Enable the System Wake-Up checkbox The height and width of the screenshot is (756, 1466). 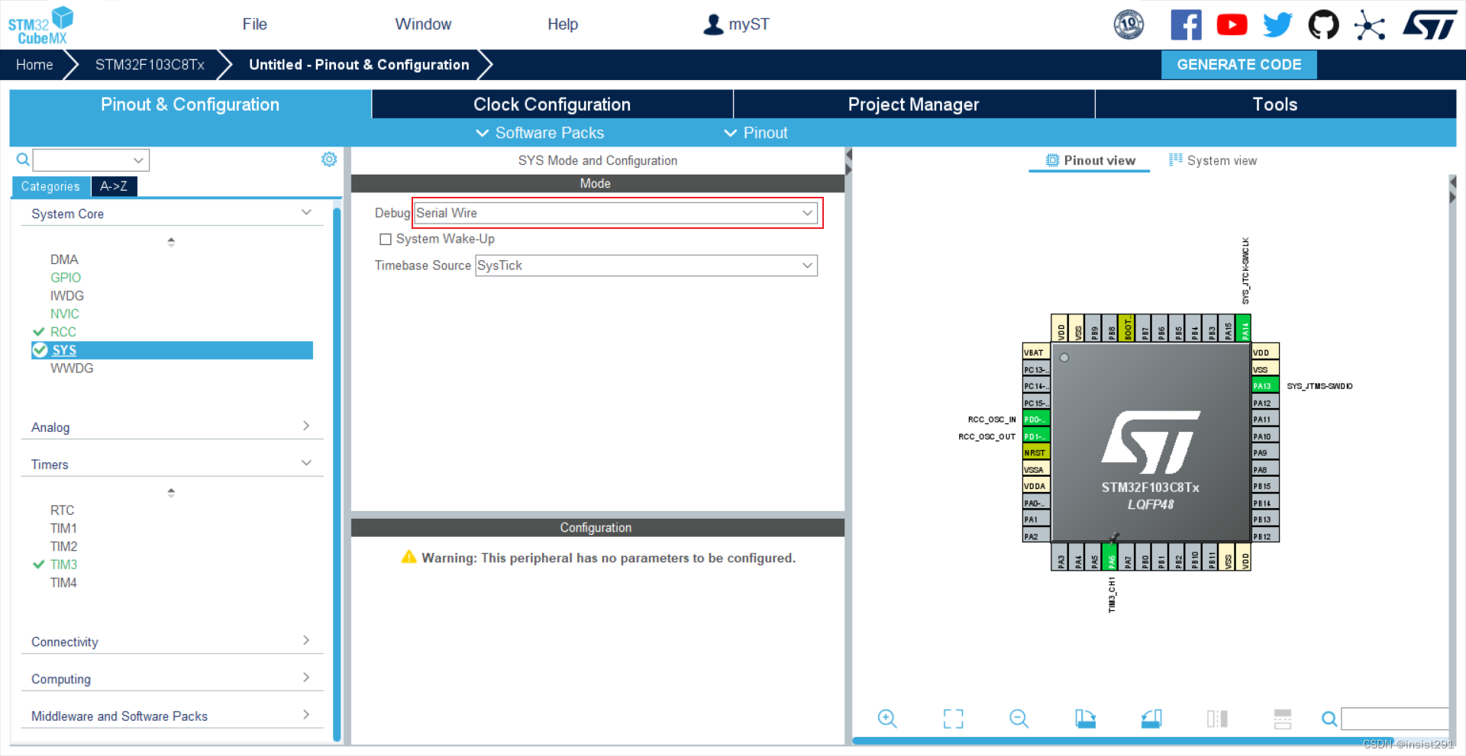click(386, 239)
